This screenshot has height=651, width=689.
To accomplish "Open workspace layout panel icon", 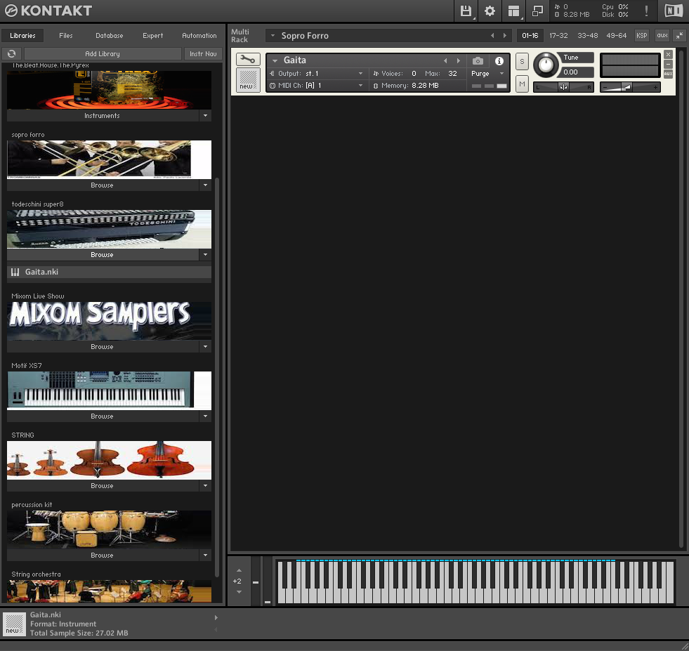I will [513, 11].
